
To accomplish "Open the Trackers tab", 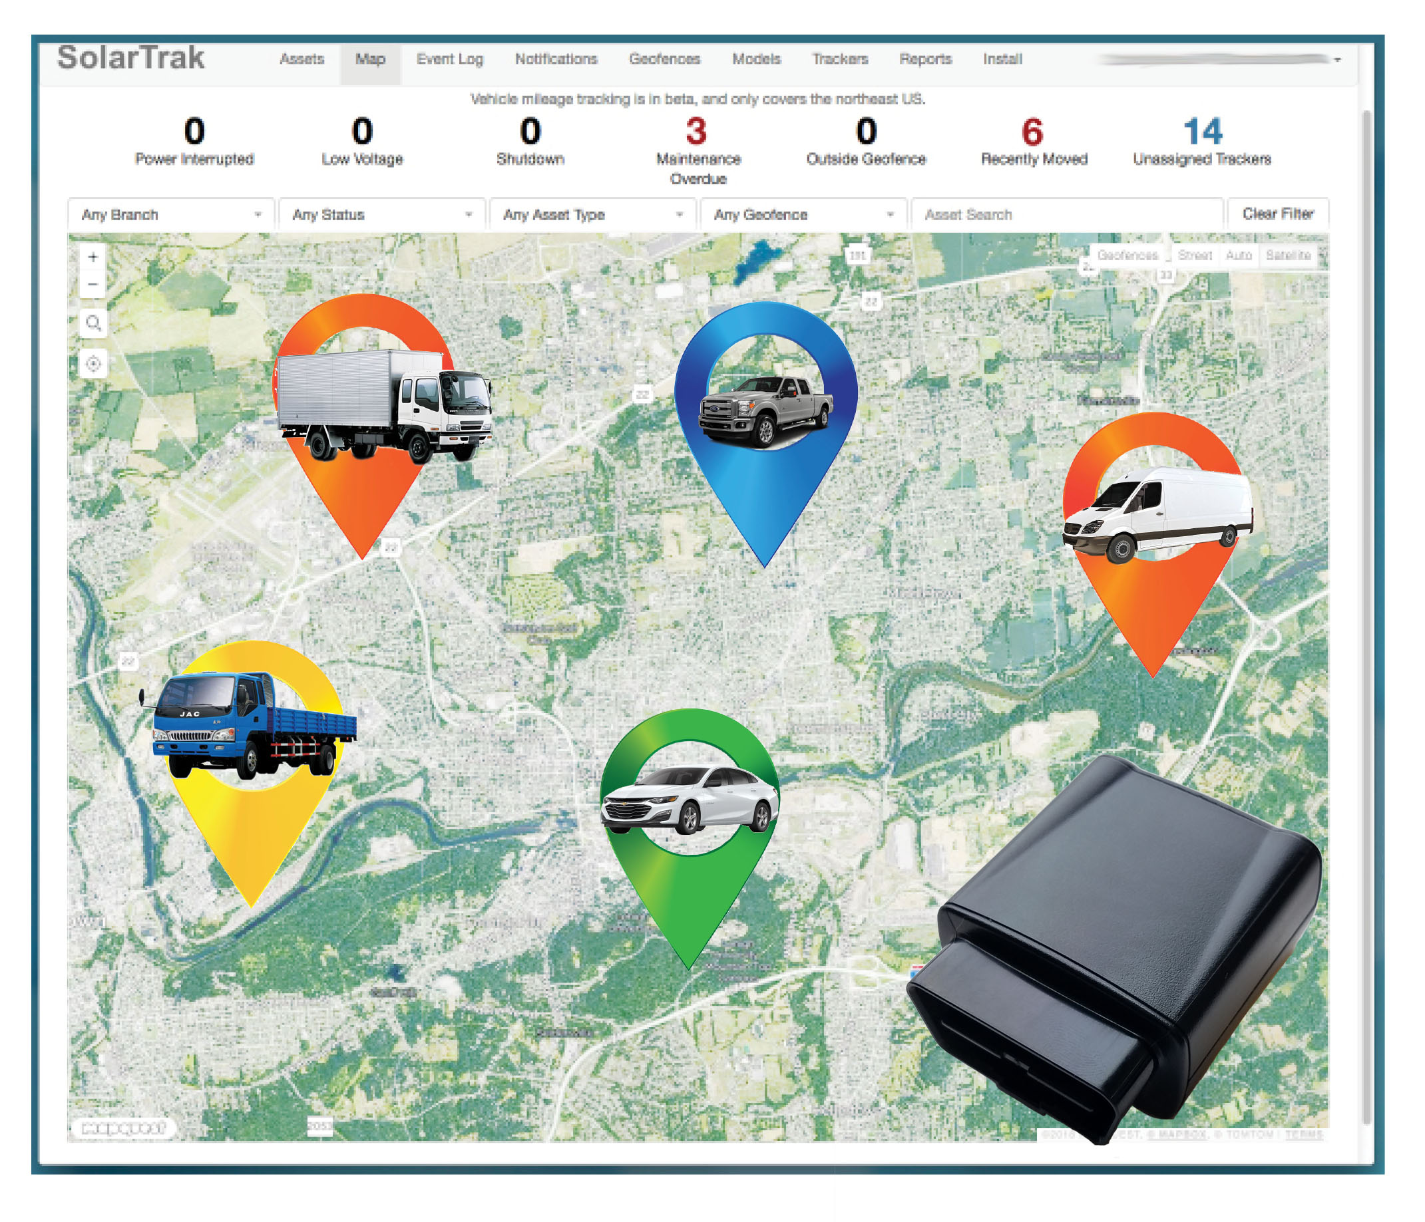I will click(x=840, y=59).
